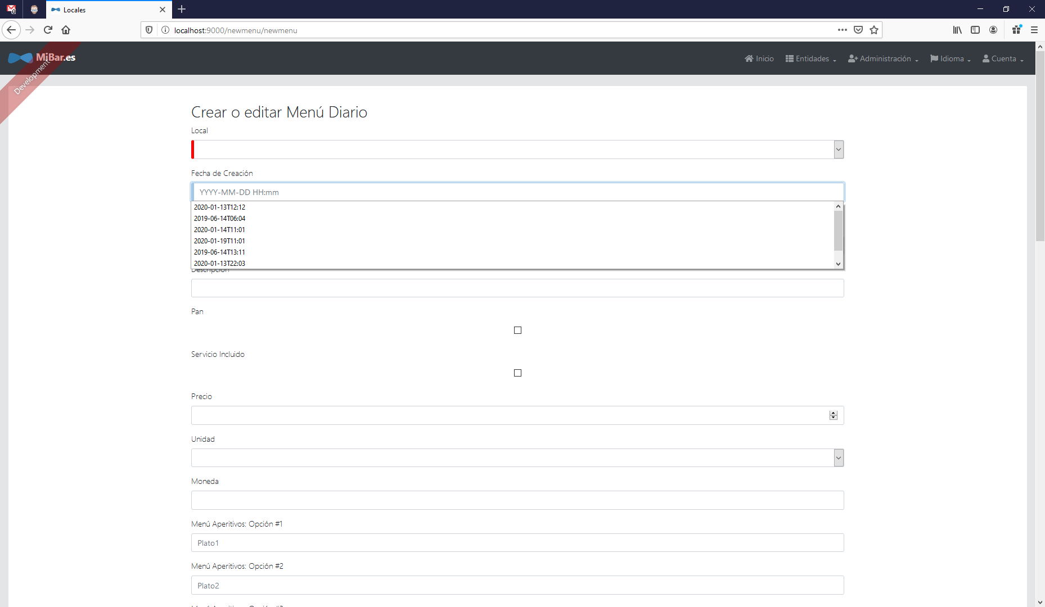Click the Entidades grid icon
Viewport: 1045px width, 607px height.
click(790, 58)
